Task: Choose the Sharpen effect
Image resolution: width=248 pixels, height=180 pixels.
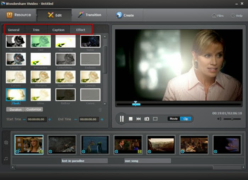Action: [41, 77]
